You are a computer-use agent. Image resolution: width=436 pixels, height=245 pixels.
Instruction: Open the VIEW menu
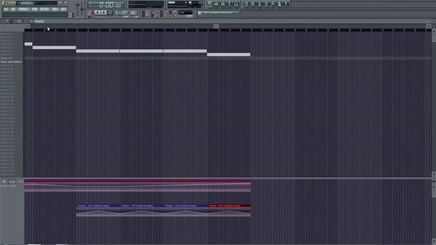[35, 9]
